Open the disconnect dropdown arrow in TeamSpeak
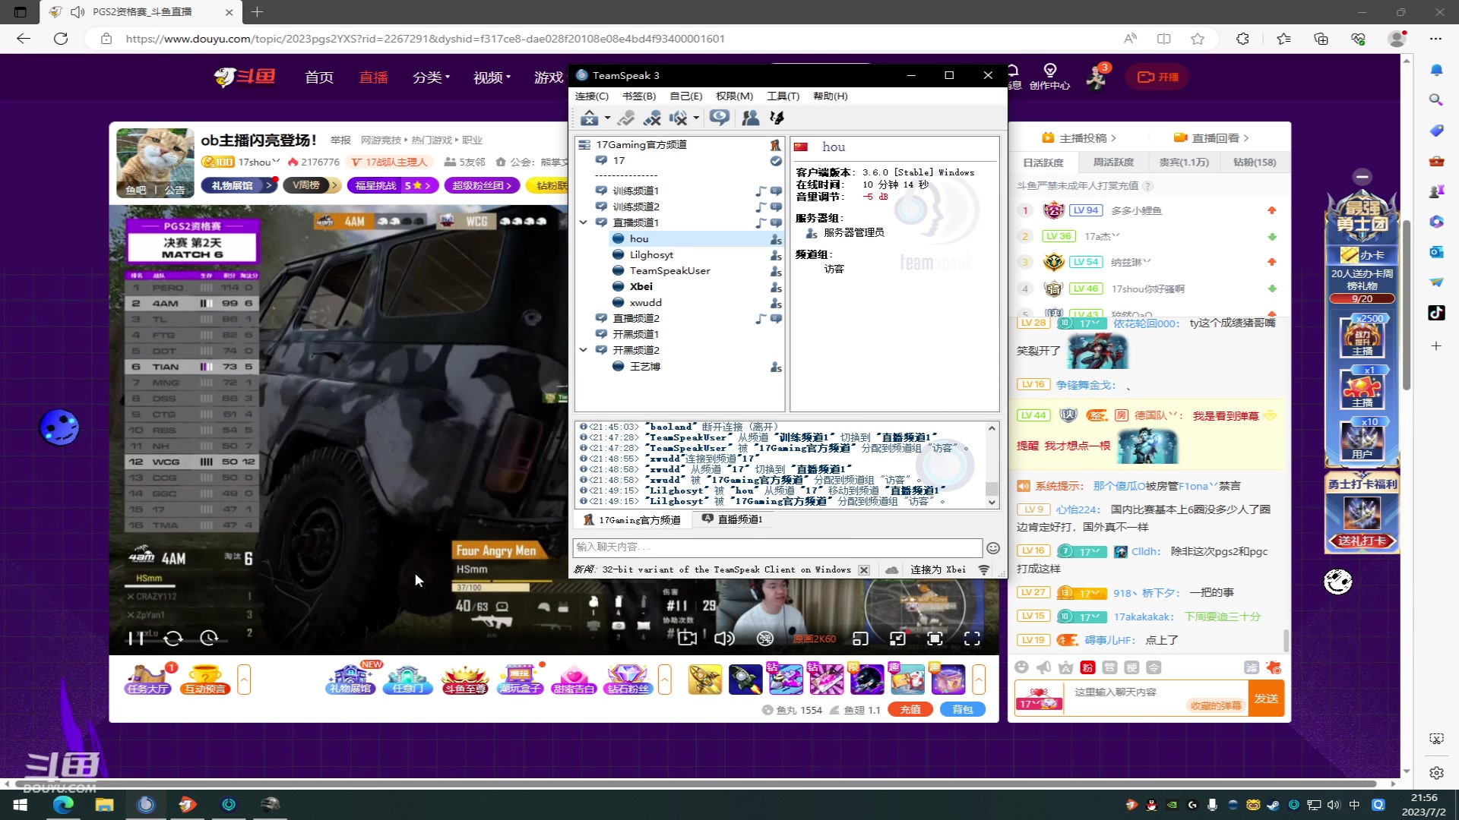Image resolution: width=1459 pixels, height=820 pixels. click(x=608, y=119)
